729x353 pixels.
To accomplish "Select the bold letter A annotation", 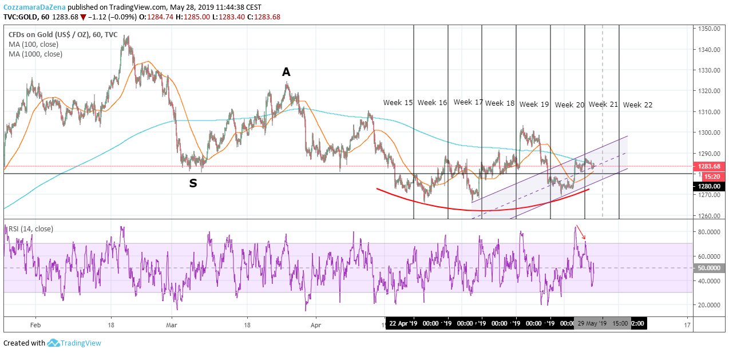I will [286, 72].
